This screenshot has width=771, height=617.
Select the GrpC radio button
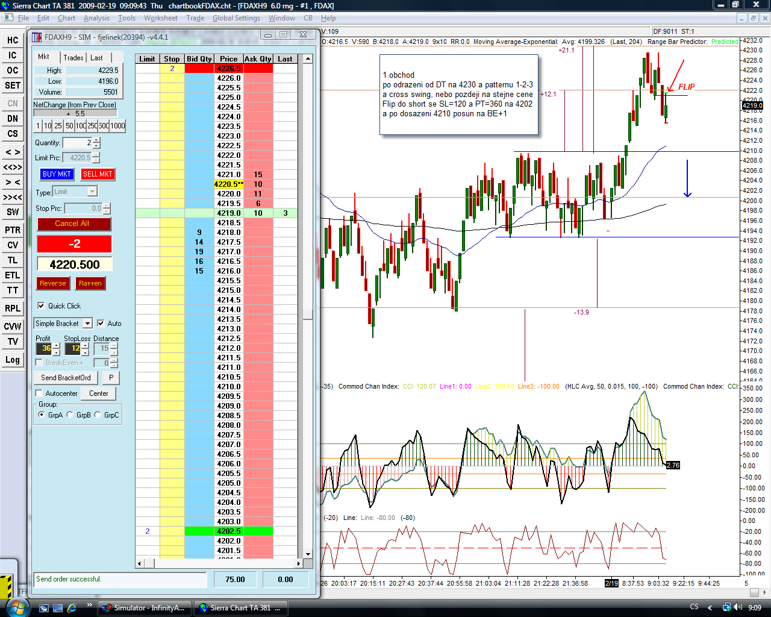(98, 415)
